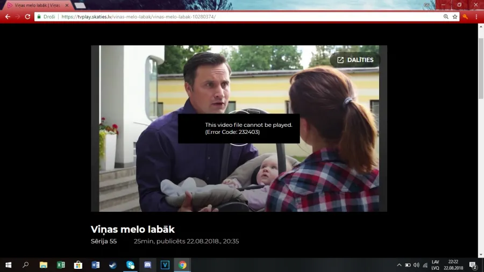Reload the tvplay.skaties.lv page
484x272 pixels.
coord(27,17)
